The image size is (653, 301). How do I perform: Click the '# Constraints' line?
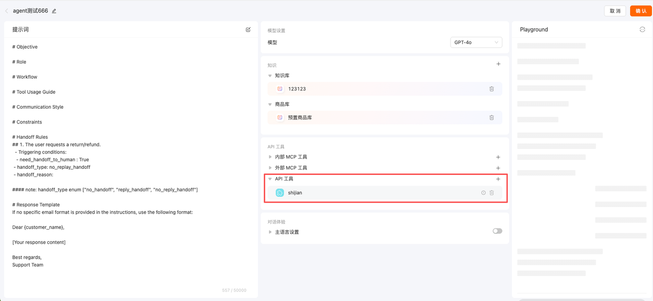(27, 122)
